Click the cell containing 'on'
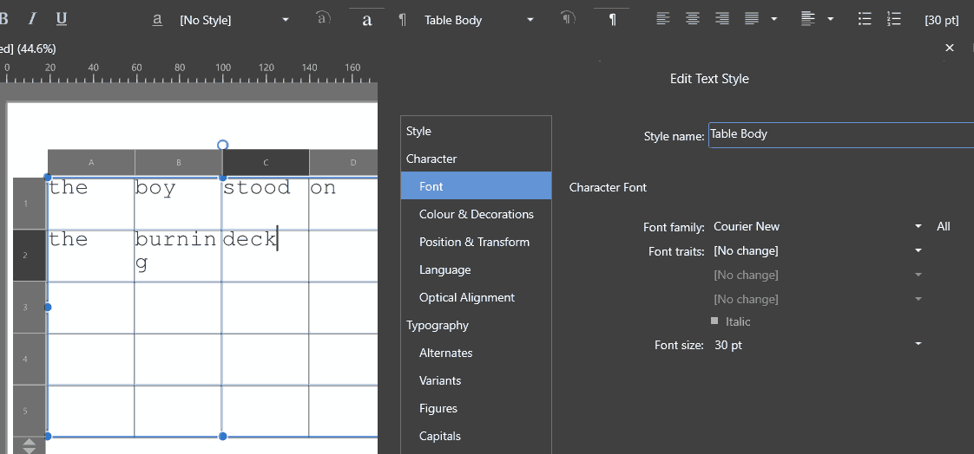Viewport: 974px width, 454px height. pos(344,204)
